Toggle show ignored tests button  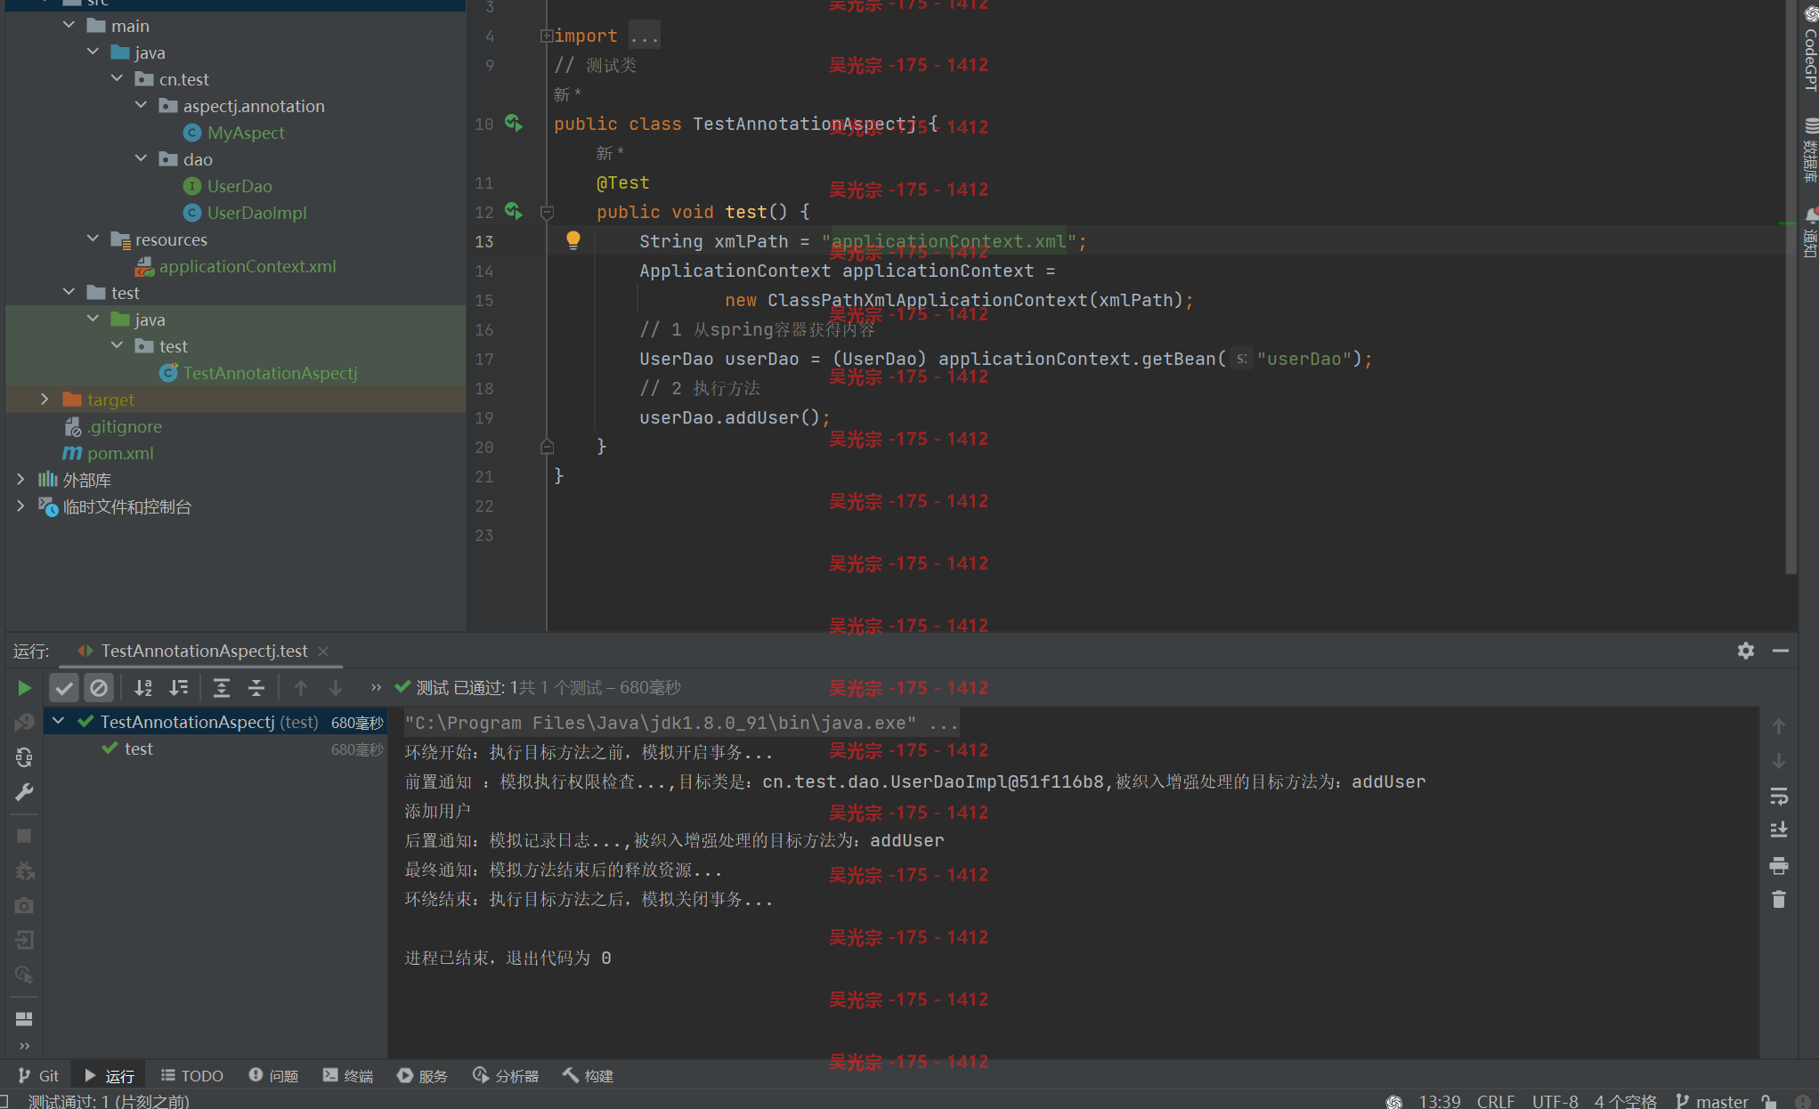99,687
